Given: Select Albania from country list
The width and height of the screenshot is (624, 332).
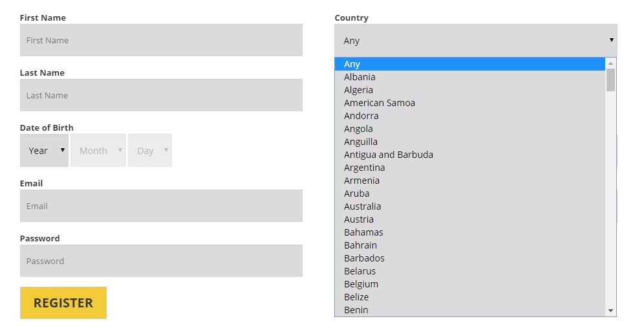Looking at the screenshot, I should point(360,77).
